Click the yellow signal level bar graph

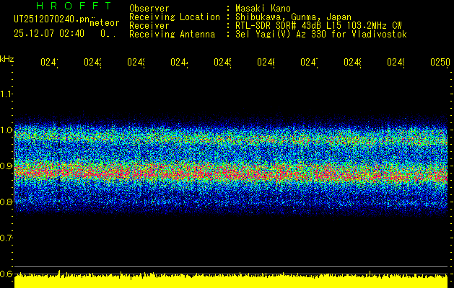coord(231,281)
